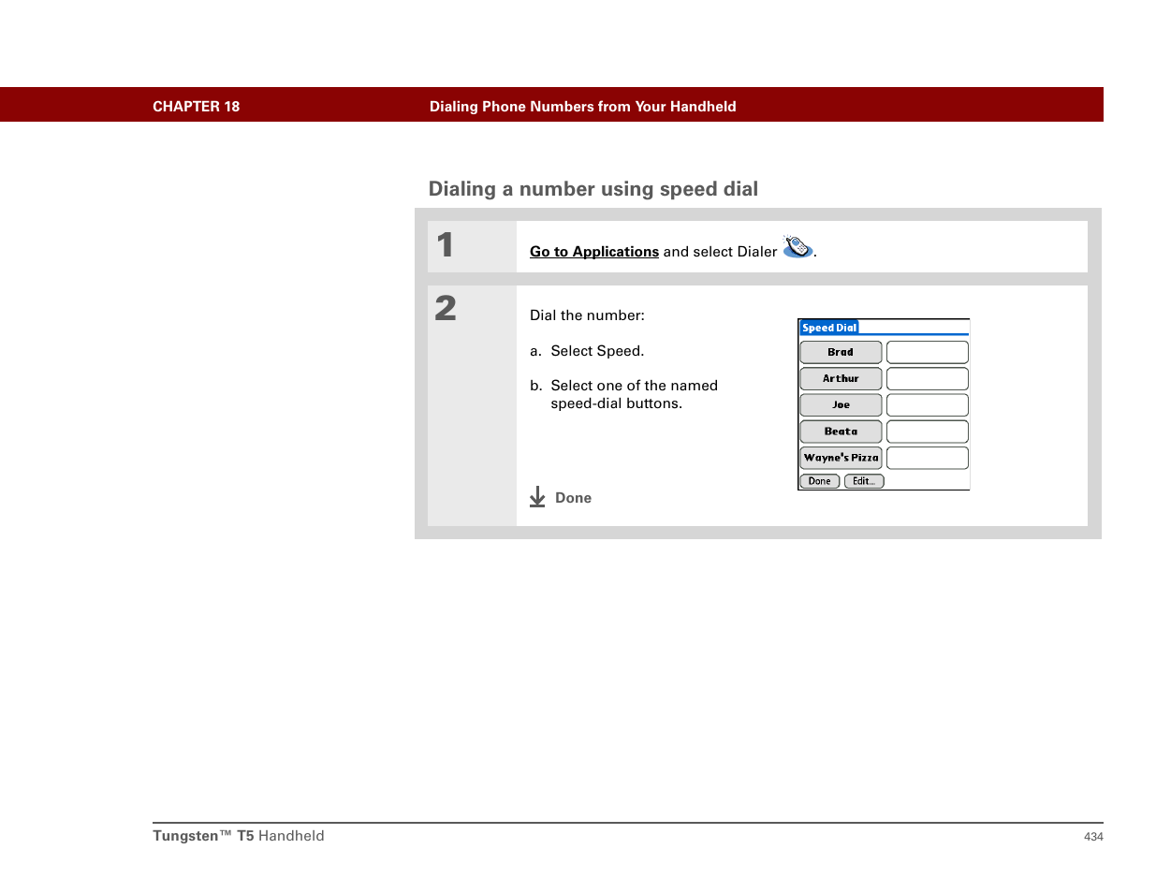This screenshot has width=1156, height=893.
Task: Click the Edit... button in Speed Dial
Action: click(864, 481)
